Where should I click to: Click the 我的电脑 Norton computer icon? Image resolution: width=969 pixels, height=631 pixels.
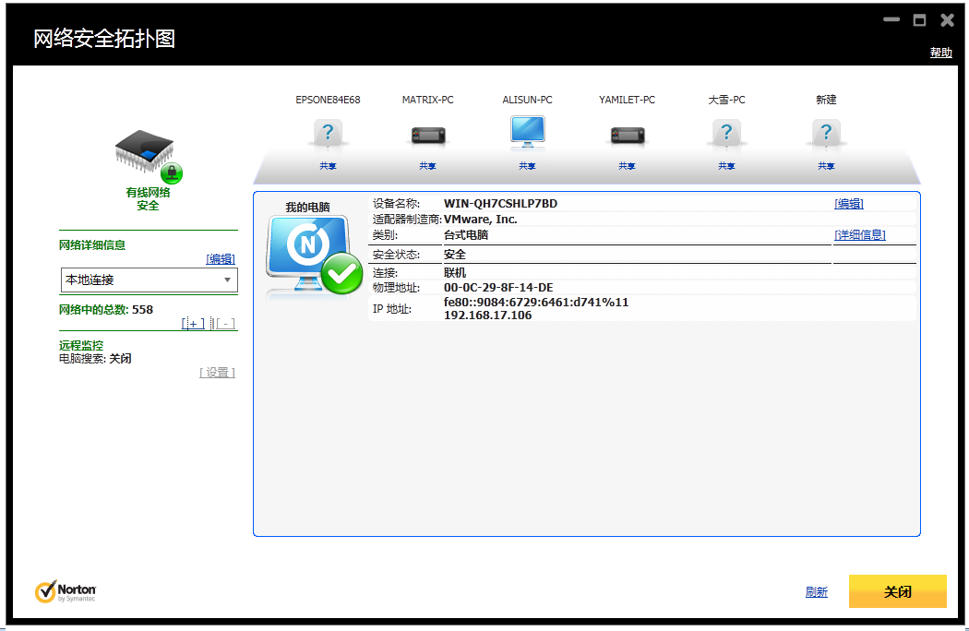coord(314,256)
